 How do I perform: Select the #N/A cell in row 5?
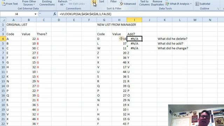click(134, 43)
